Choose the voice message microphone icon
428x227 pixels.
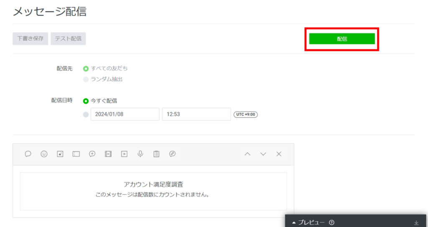tap(140, 154)
